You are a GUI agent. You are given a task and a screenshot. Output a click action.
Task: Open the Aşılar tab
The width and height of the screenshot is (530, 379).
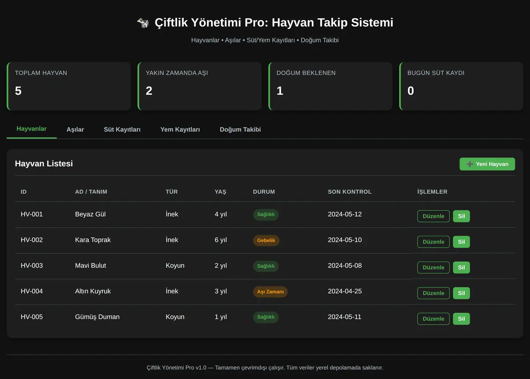click(x=75, y=129)
